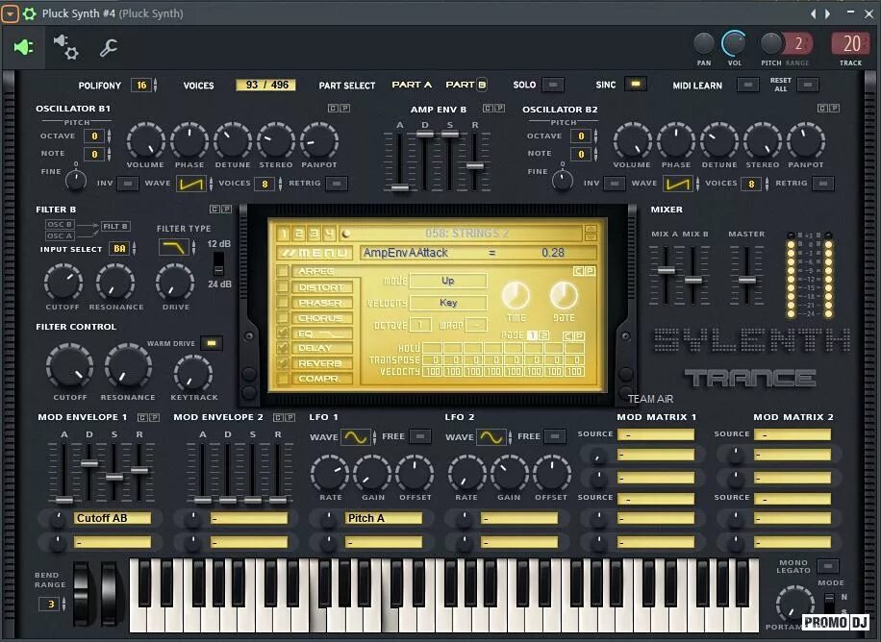Open the CHORUS effect page
This screenshot has height=642, width=881.
(x=322, y=318)
